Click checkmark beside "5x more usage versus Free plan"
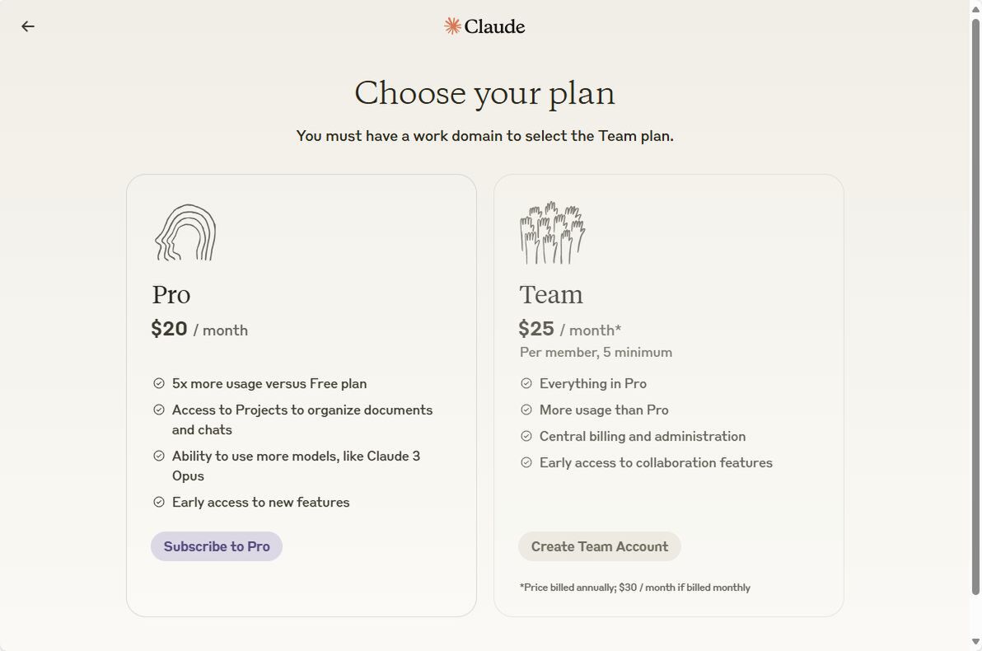The width and height of the screenshot is (982, 651). click(159, 383)
